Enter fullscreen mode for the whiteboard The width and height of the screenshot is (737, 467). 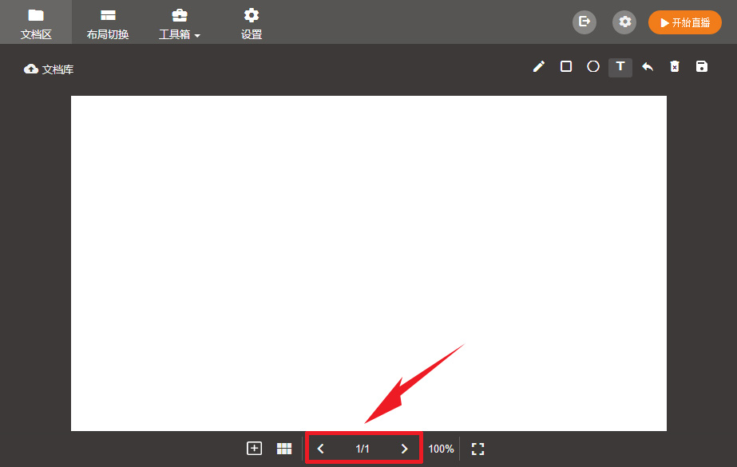coord(478,449)
